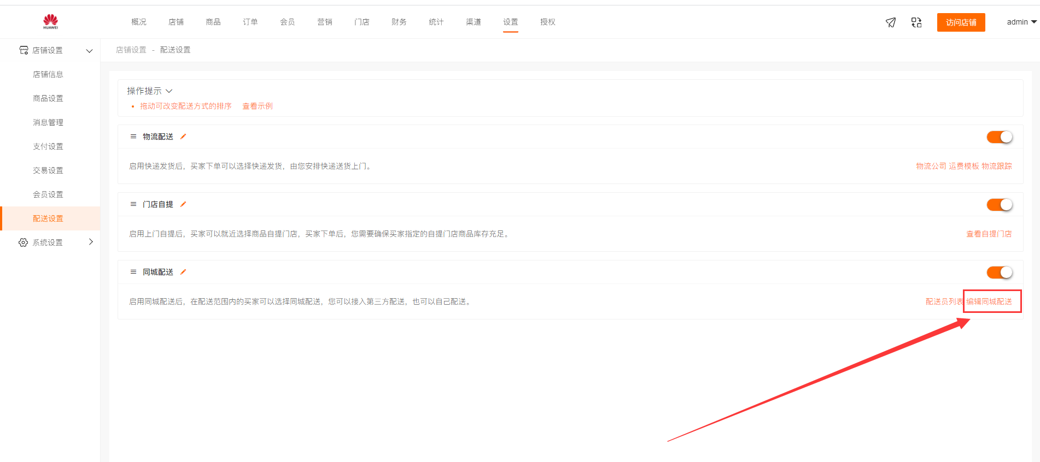Turn off the 门店自提 switch

[x=1000, y=205]
